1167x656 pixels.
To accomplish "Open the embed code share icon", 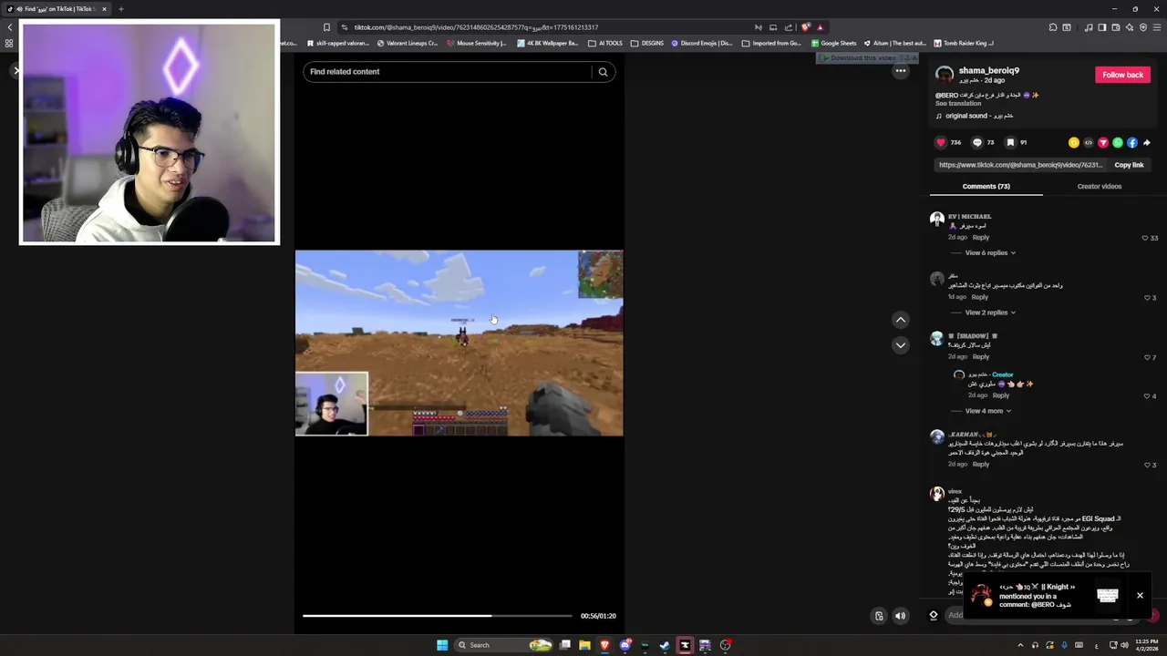I will [1089, 142].
